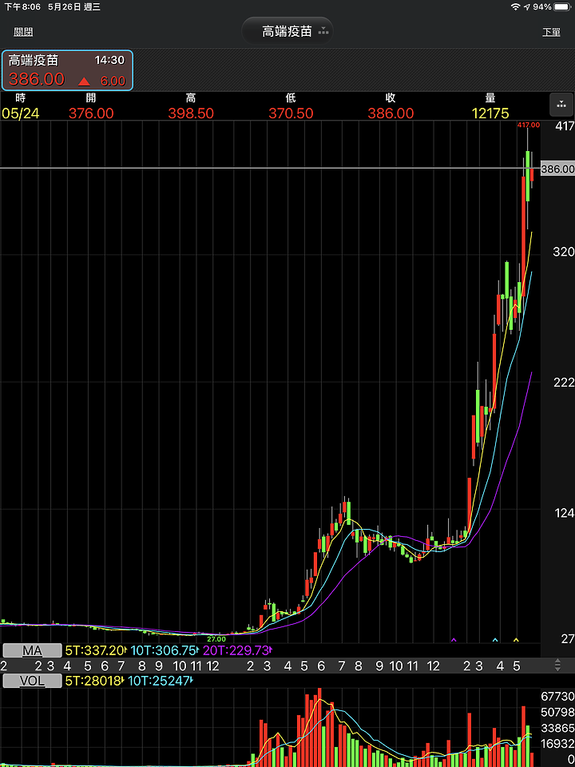
Task: Expand the MA 20T:229.73 value
Action: click(236, 650)
